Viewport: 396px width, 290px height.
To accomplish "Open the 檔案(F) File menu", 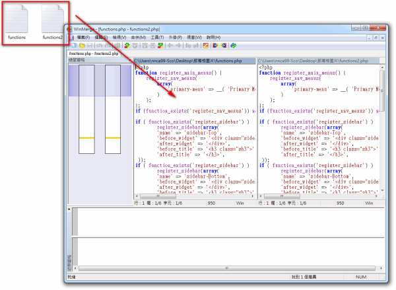I will point(83,37).
